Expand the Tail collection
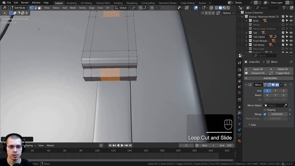Screen dimensions: 295x166 tap(246, 33)
